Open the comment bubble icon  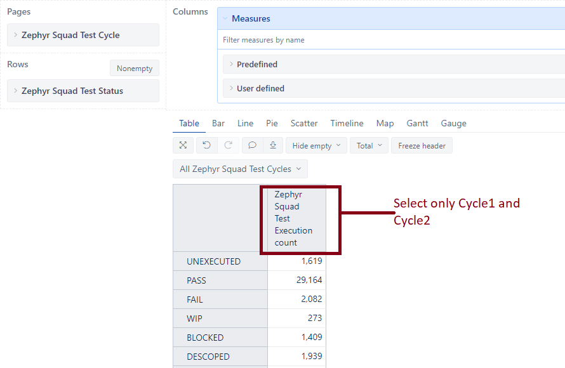coord(252,145)
